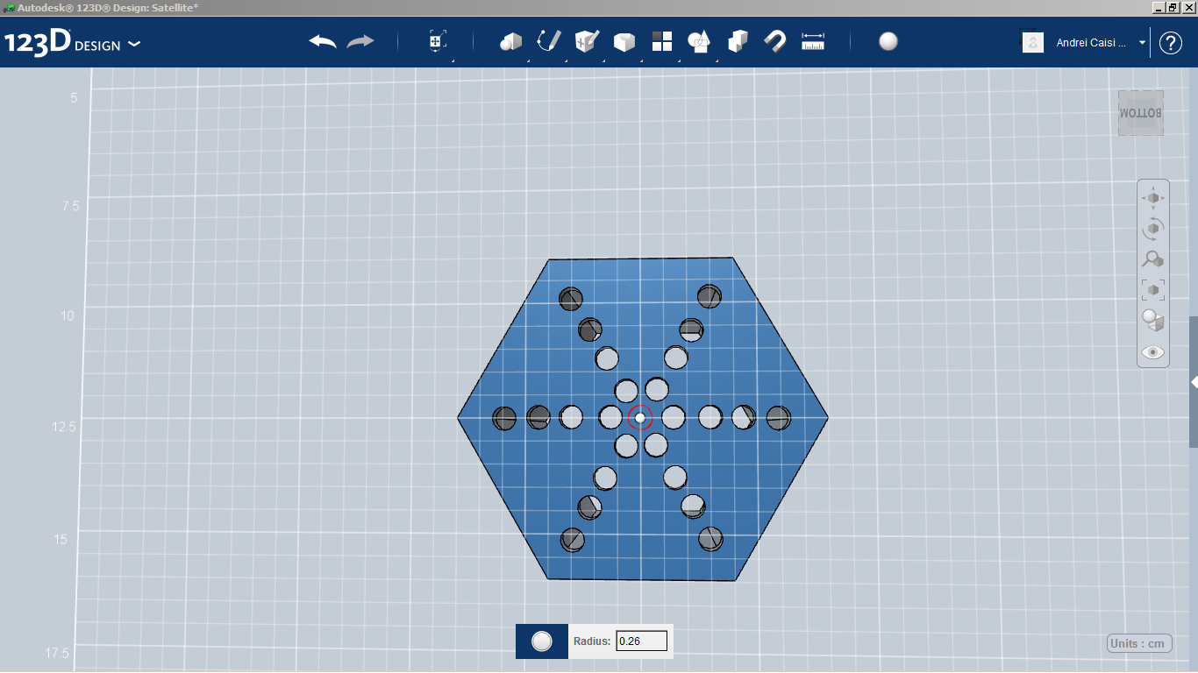Toggle the visibility eye icon
The height and width of the screenshot is (673, 1198).
[x=1153, y=352]
